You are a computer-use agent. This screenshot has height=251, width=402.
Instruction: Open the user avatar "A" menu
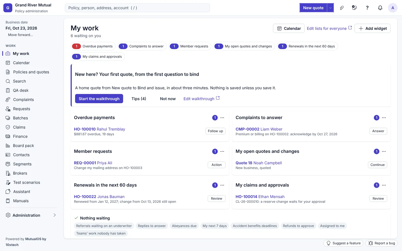tap(393, 8)
